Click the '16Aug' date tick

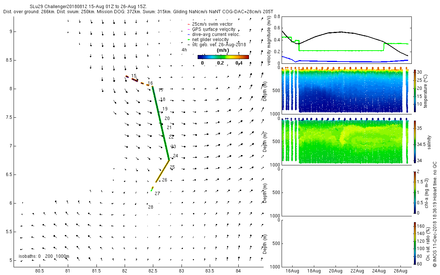(x=293, y=271)
